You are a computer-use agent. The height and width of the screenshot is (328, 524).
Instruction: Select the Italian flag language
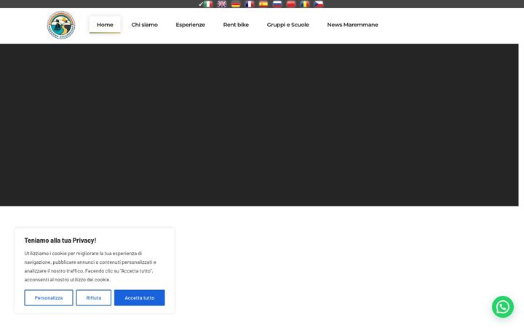tap(208, 4)
